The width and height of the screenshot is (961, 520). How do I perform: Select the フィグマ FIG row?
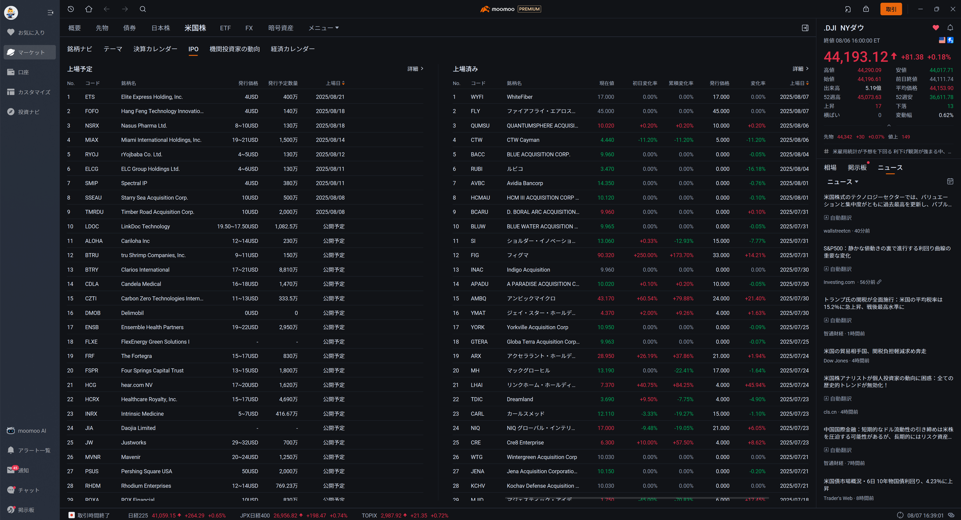point(631,255)
